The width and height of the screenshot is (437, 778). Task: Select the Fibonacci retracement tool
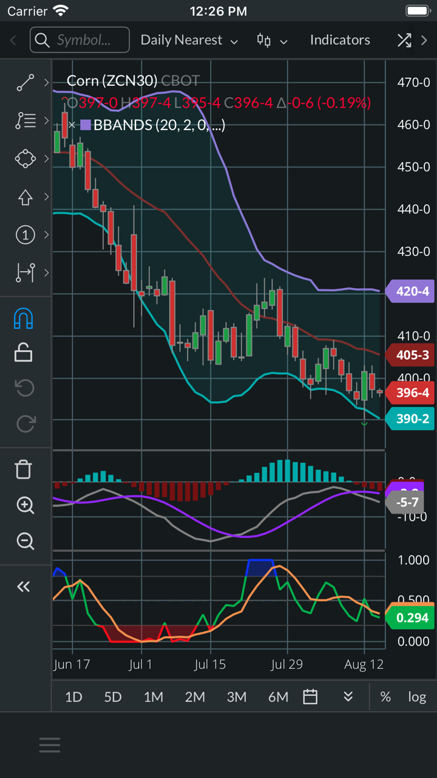click(x=25, y=120)
